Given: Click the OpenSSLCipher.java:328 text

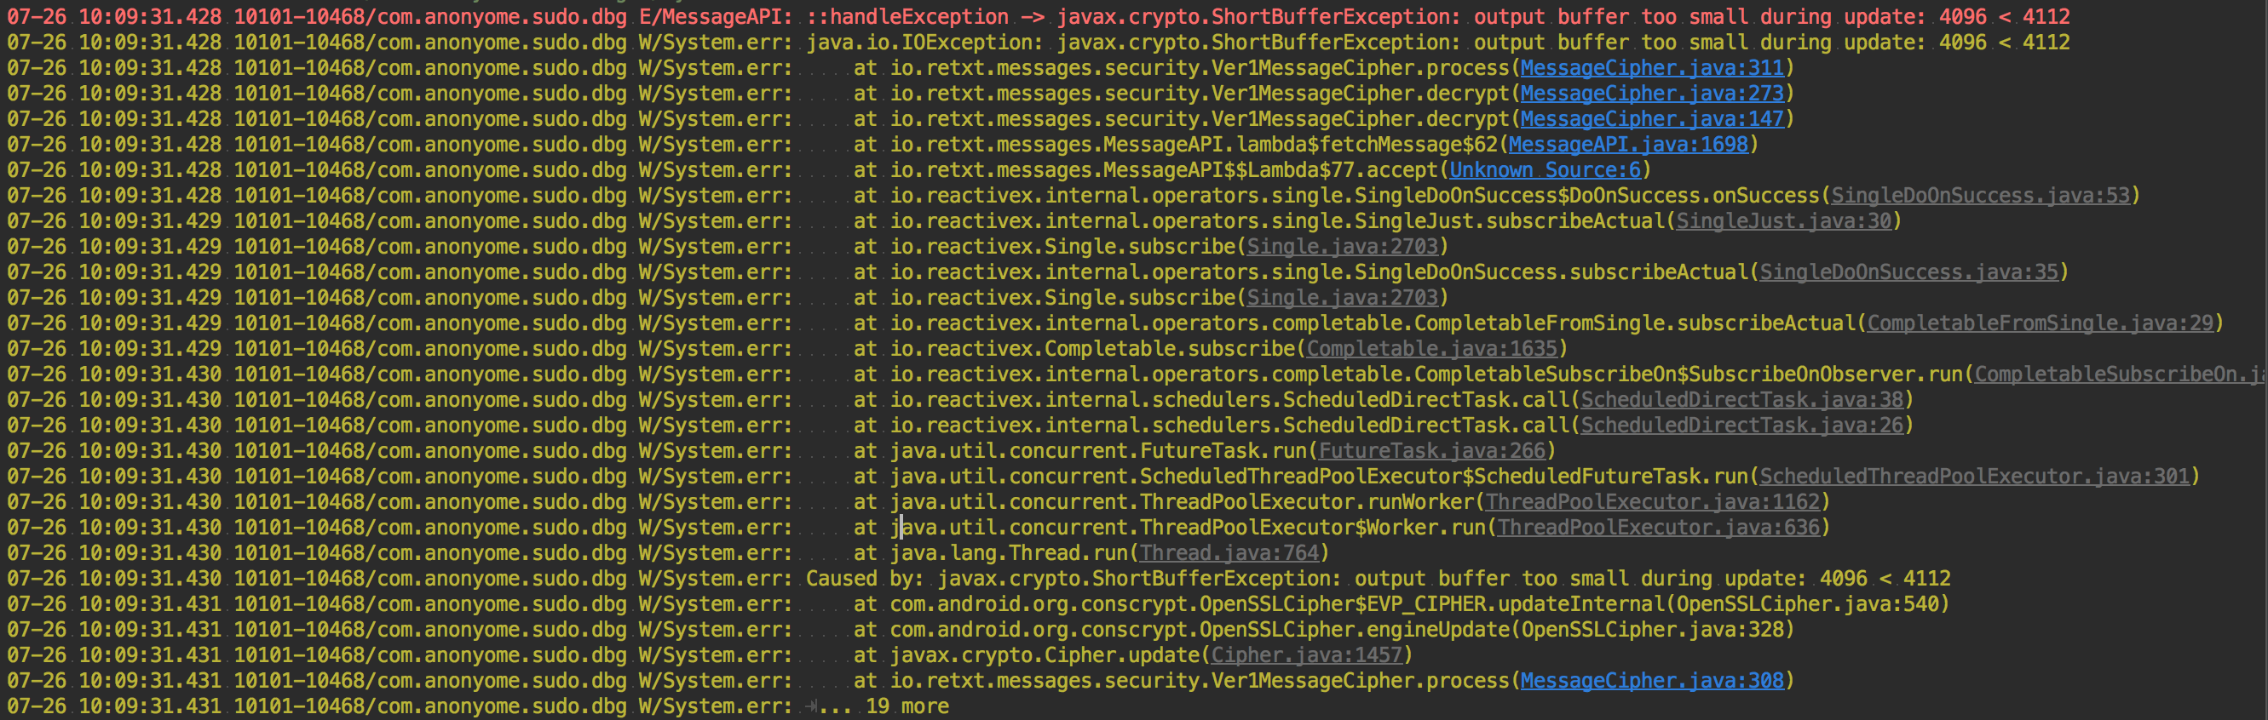Looking at the screenshot, I should [1652, 629].
